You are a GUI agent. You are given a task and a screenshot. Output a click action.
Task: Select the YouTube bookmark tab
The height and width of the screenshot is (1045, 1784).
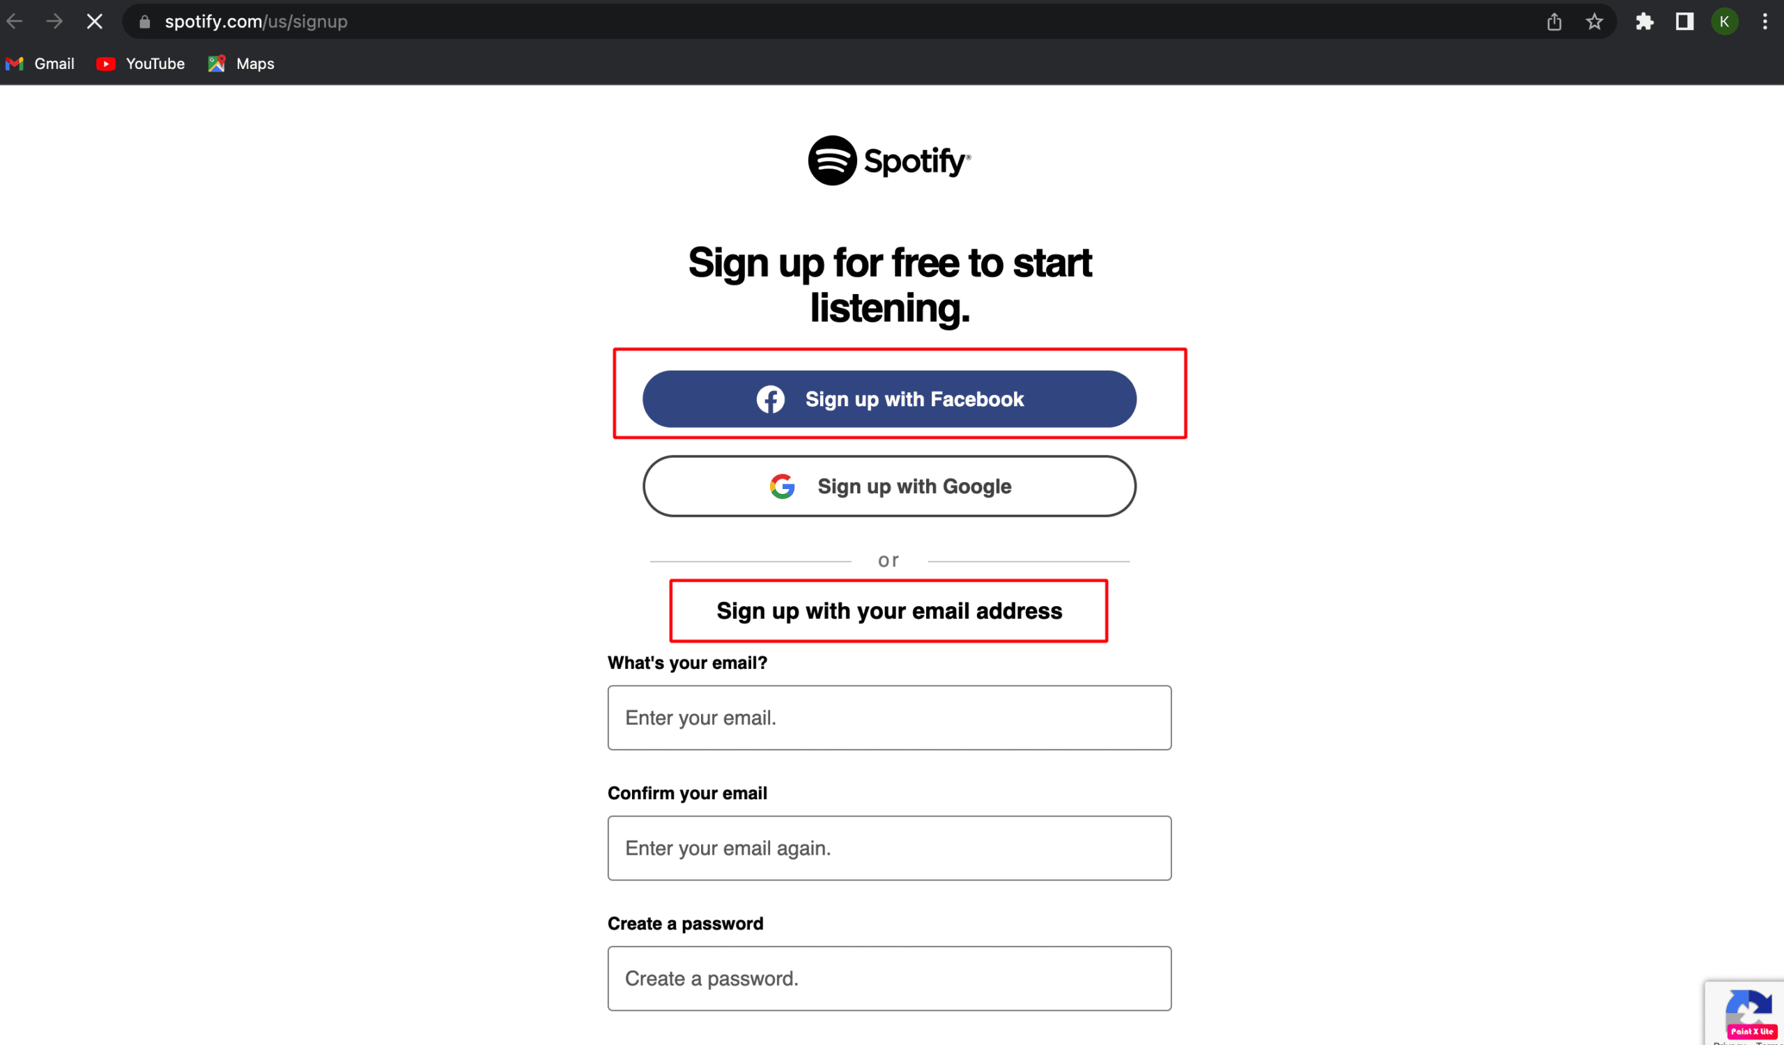(139, 63)
